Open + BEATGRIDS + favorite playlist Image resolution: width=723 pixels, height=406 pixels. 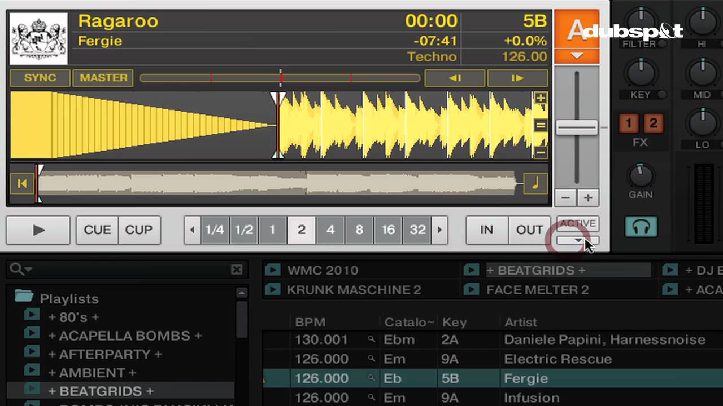(535, 270)
